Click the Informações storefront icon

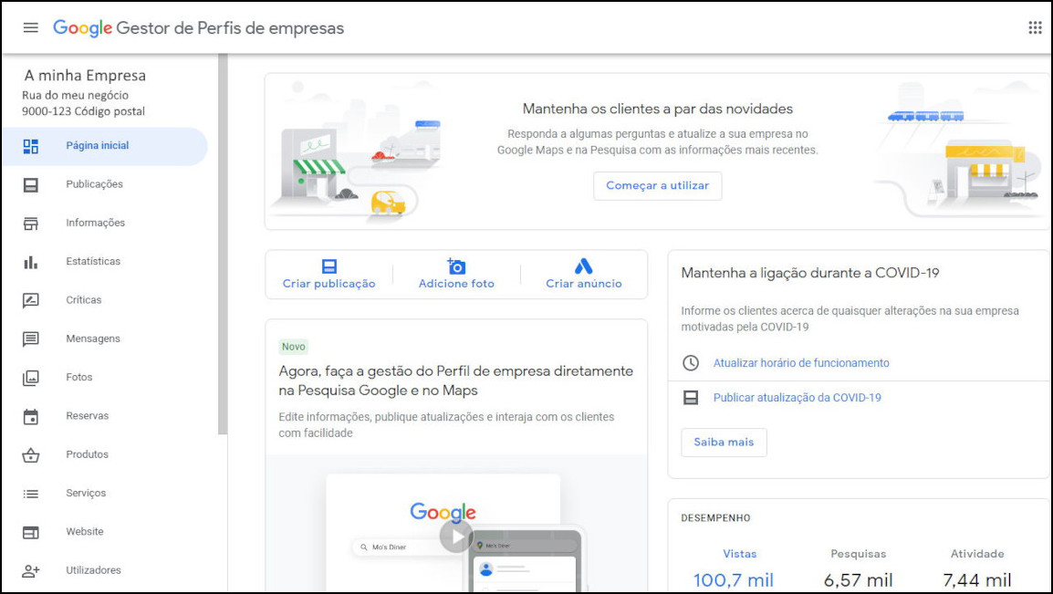click(x=31, y=224)
